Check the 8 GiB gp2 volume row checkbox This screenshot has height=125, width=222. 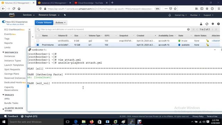[38, 41]
